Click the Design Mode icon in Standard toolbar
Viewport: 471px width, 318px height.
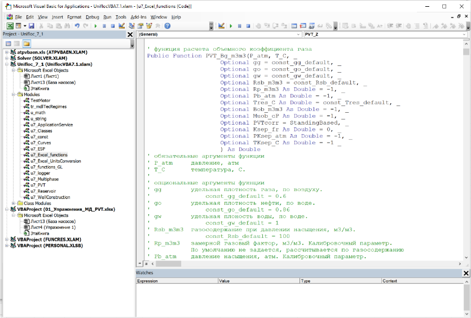pyautogui.click(x=122, y=26)
